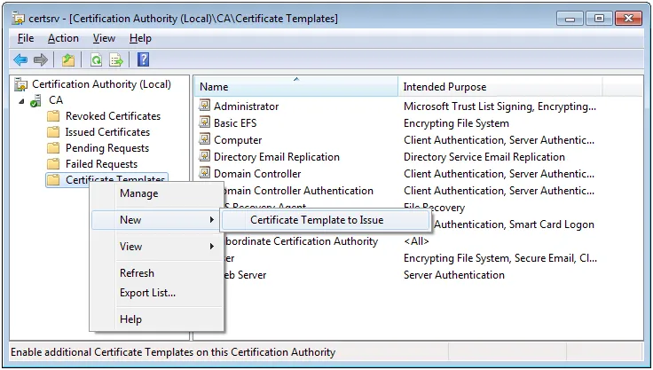This screenshot has height=370, width=653.
Task: Choose Help from the context menu
Action: (157, 319)
